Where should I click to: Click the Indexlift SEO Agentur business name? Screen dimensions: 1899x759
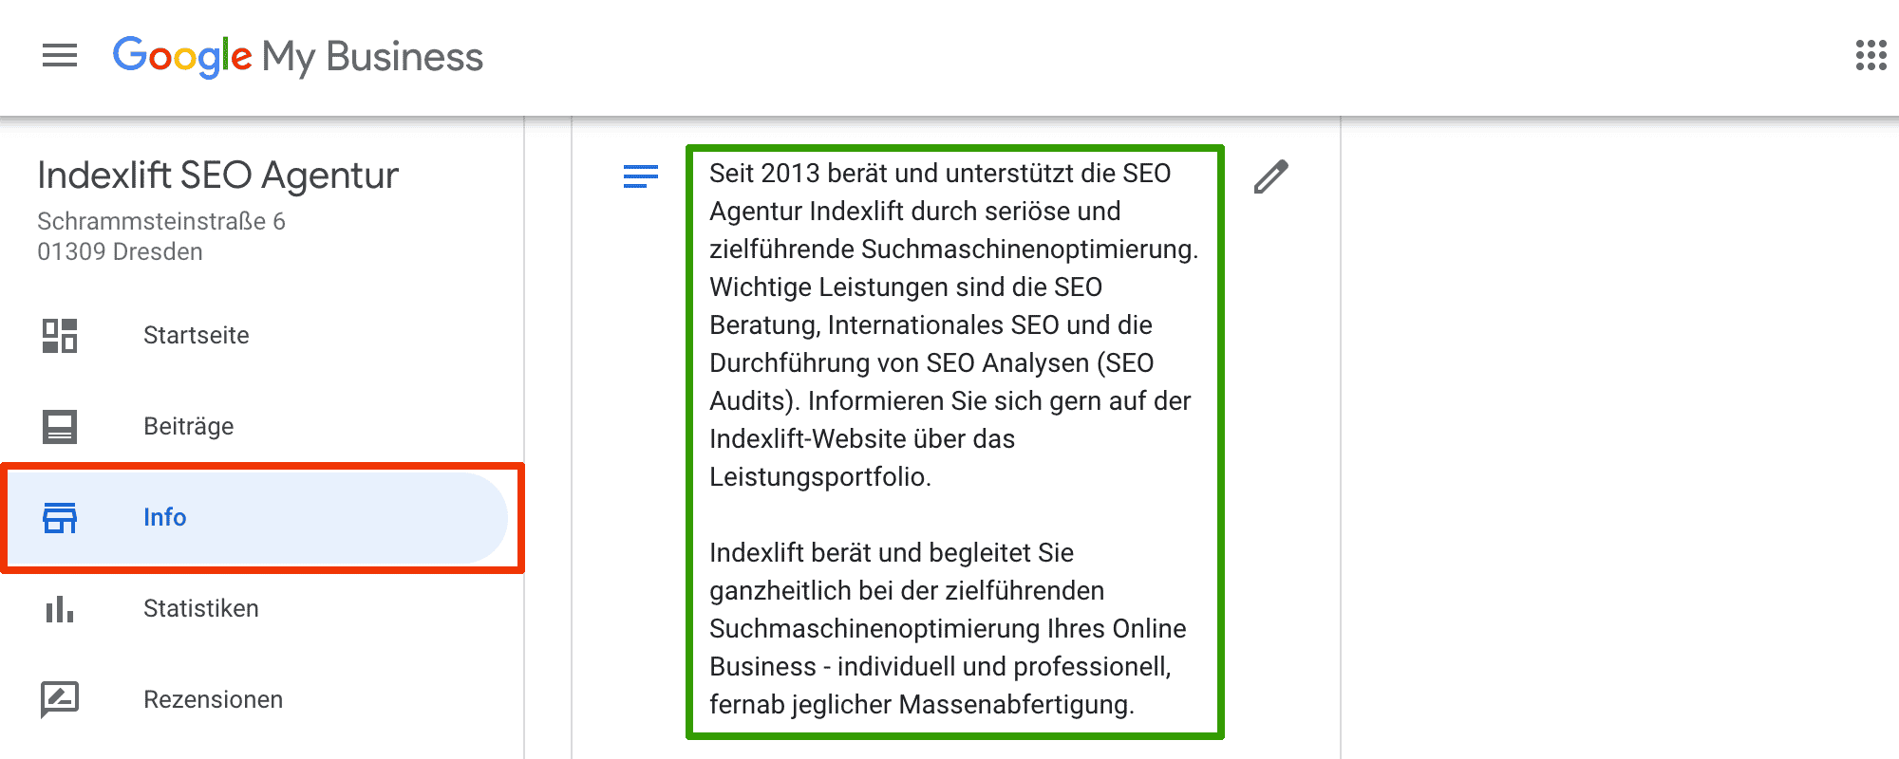(x=218, y=176)
